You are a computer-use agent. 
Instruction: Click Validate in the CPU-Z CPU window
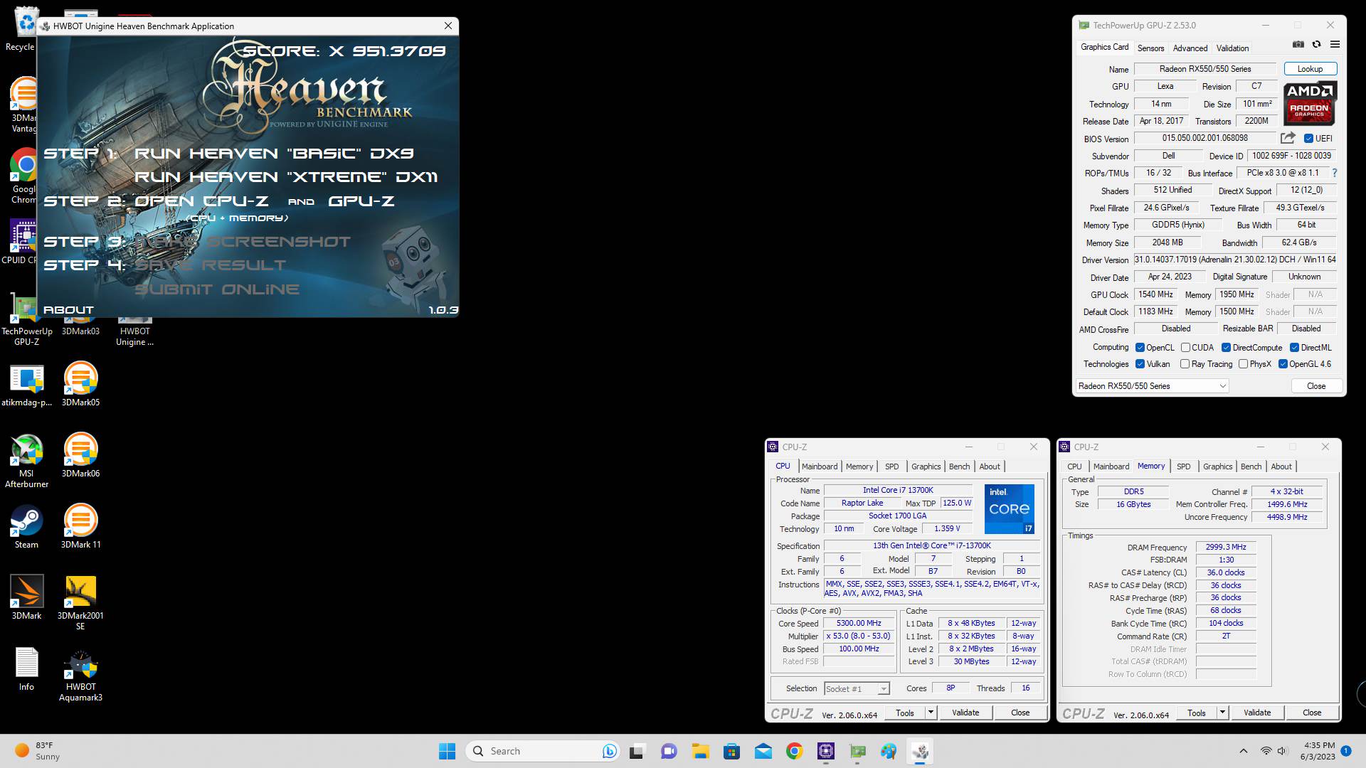(x=965, y=713)
